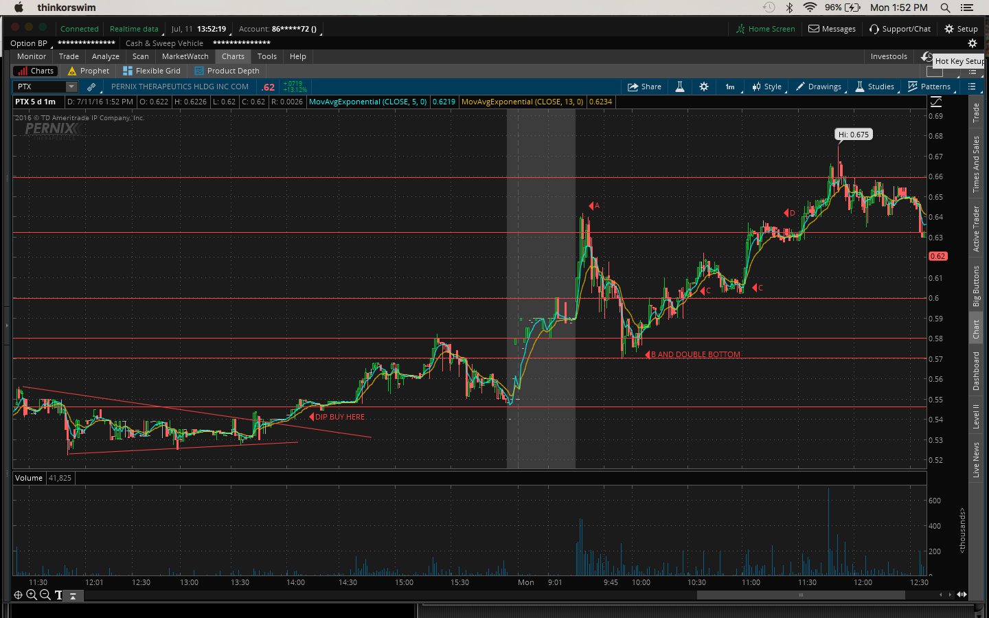The image size is (989, 618).
Task: Select the Chart side tab
Action: pyautogui.click(x=976, y=329)
